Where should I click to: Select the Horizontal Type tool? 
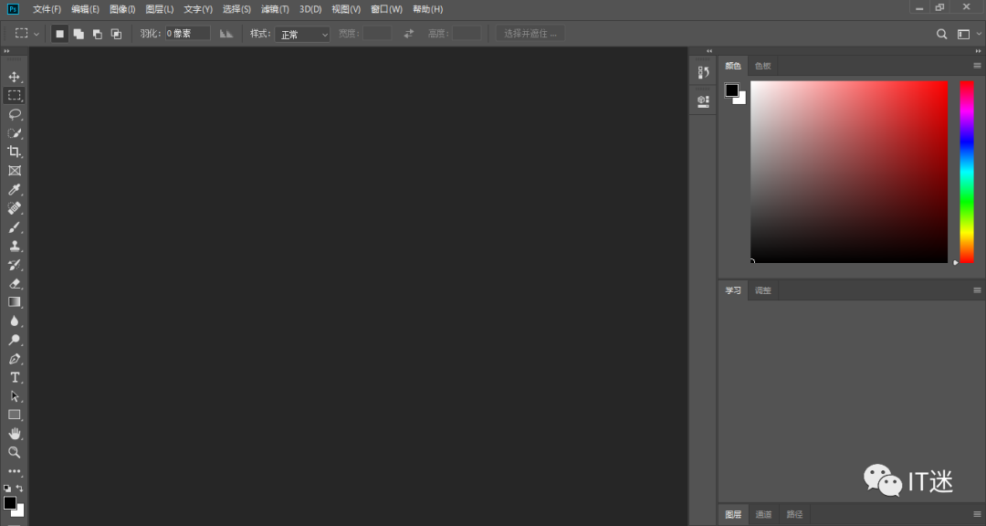click(14, 377)
